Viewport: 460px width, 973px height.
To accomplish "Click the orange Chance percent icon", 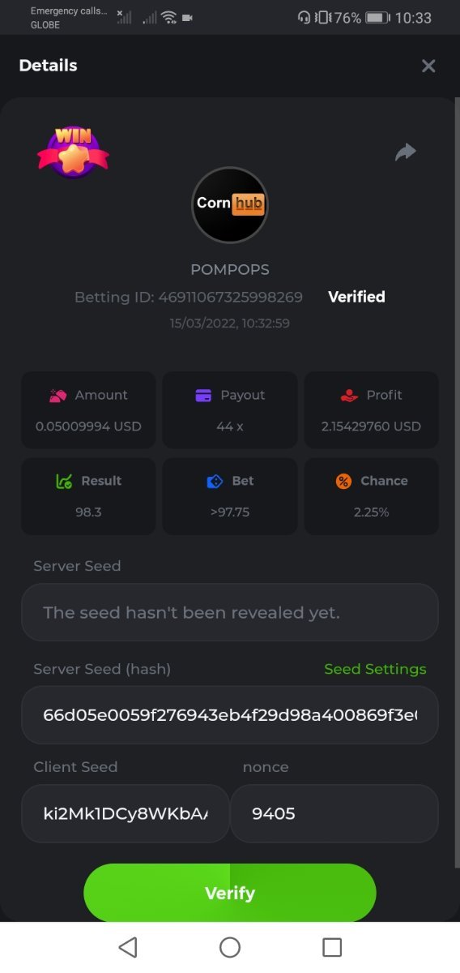I will click(x=343, y=481).
